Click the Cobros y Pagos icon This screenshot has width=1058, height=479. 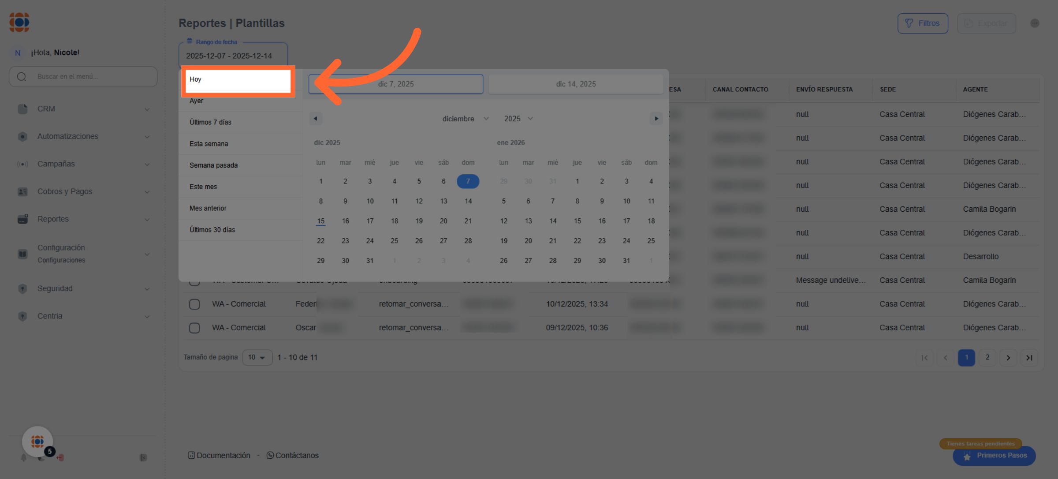[x=22, y=192]
